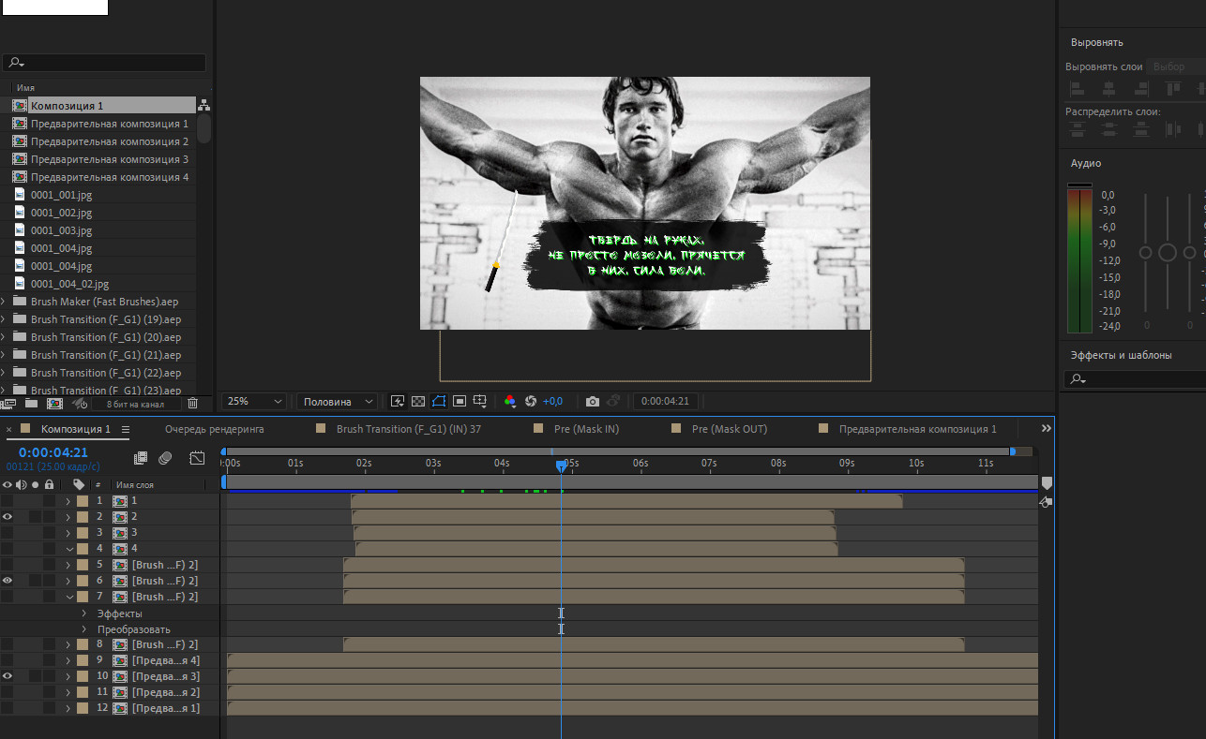This screenshot has height=739, width=1206.
Task: Click the delete trash icon in Project panel
Action: (x=192, y=404)
